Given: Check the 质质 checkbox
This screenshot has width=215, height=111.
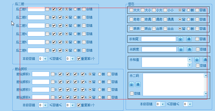Looking at the screenshot, I should (x=131, y=29).
